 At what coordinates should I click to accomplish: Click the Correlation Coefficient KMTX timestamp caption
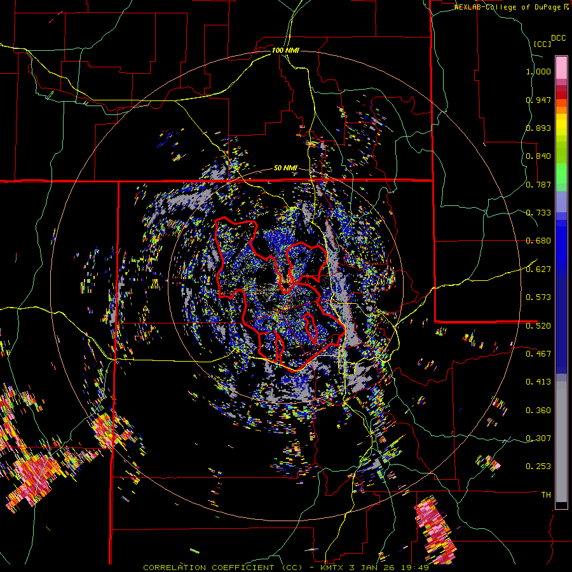(x=285, y=568)
